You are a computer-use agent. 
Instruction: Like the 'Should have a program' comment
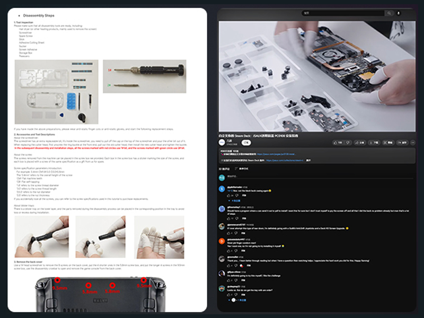click(228, 218)
